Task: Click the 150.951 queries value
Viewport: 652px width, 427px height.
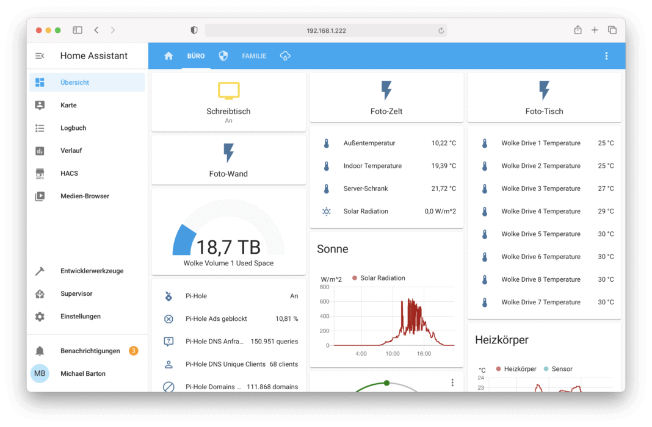Action: (x=275, y=342)
